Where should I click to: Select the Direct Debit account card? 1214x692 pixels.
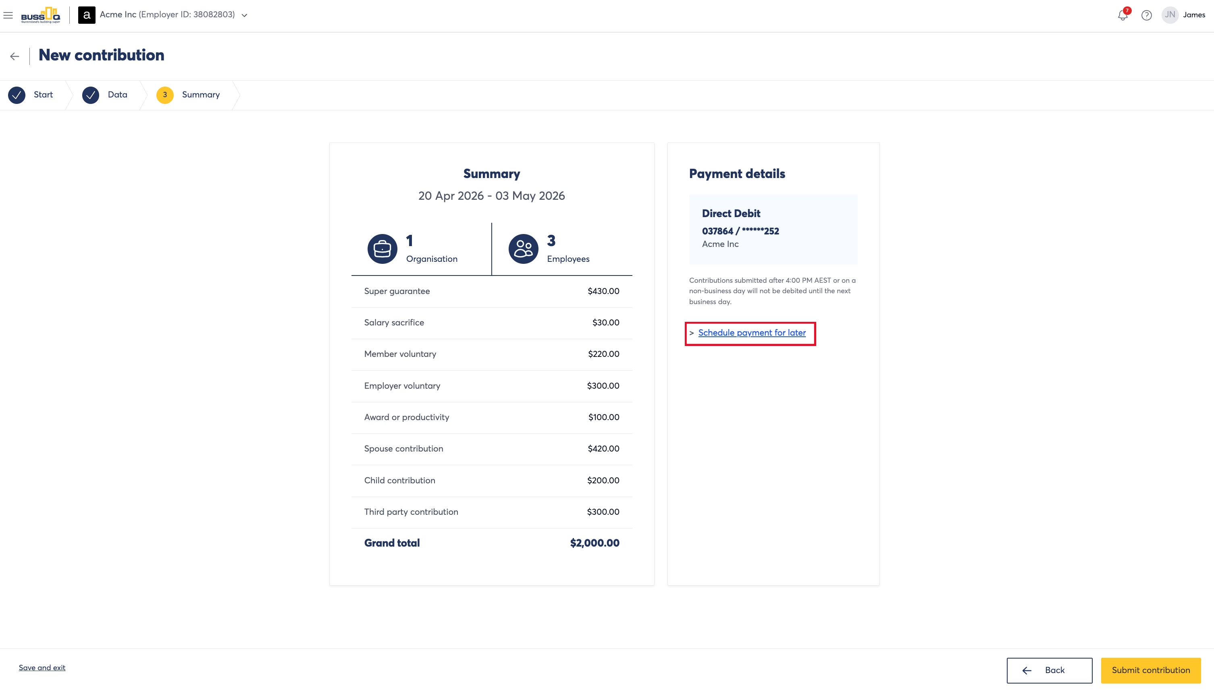click(x=773, y=230)
